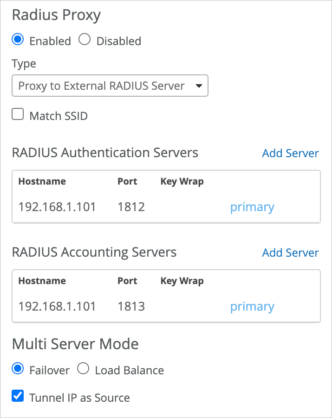Screen dimensions: 332x418
Task: Select the Disabled radio for Radius Proxy
Action: coord(85,40)
